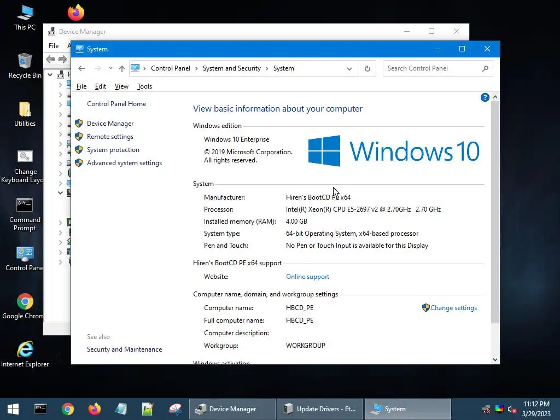
Task: Switch to Device Manager taskbar button
Action: [232, 409]
